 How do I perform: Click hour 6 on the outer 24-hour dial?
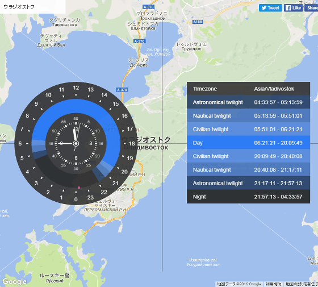(x=20, y=143)
